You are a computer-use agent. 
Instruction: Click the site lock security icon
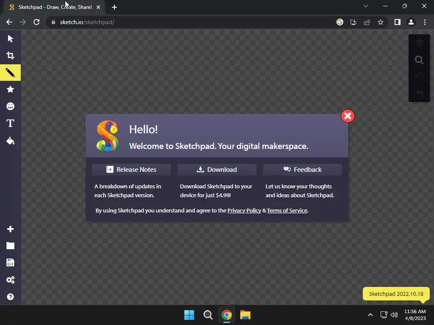[53, 22]
